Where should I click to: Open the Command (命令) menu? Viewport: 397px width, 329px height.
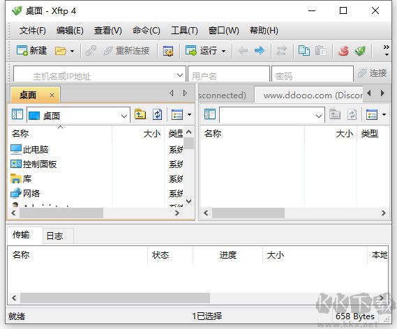(x=147, y=31)
